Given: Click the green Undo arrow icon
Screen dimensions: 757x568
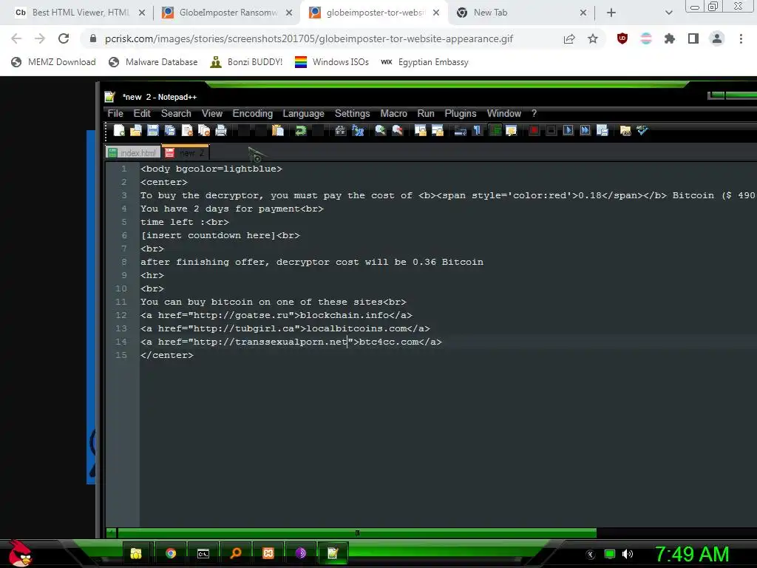Looking at the screenshot, I should pos(301,130).
